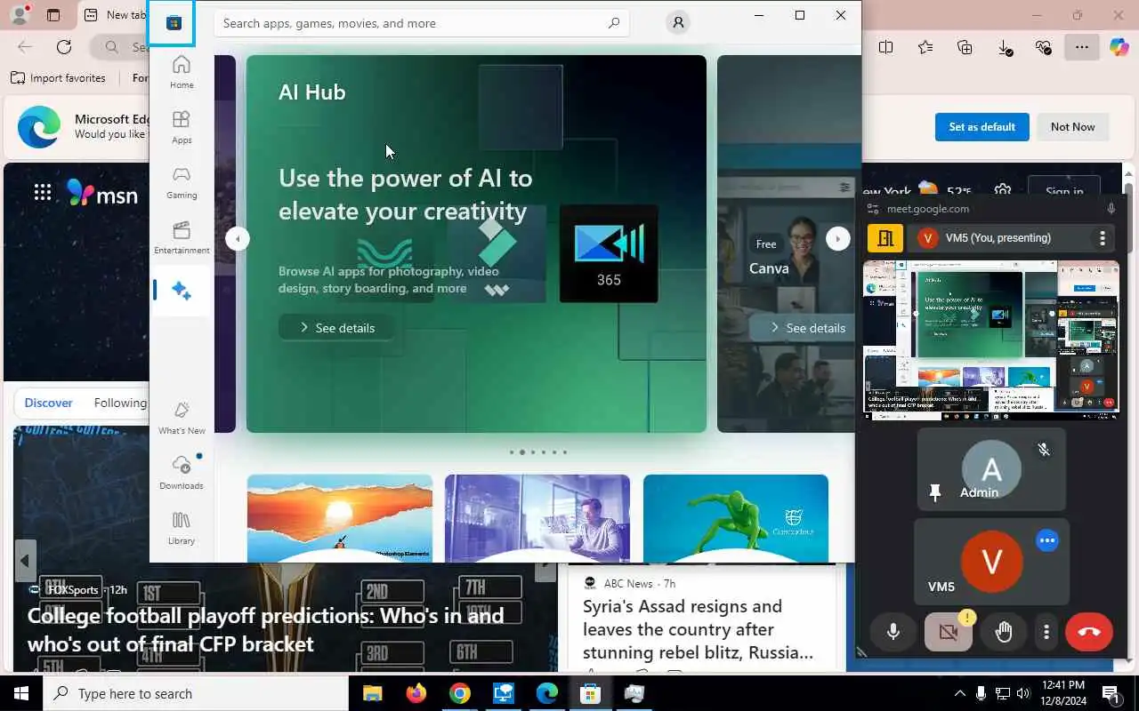Open Syria's Assad resigns news article
The width and height of the screenshot is (1139, 711).
pos(698,629)
